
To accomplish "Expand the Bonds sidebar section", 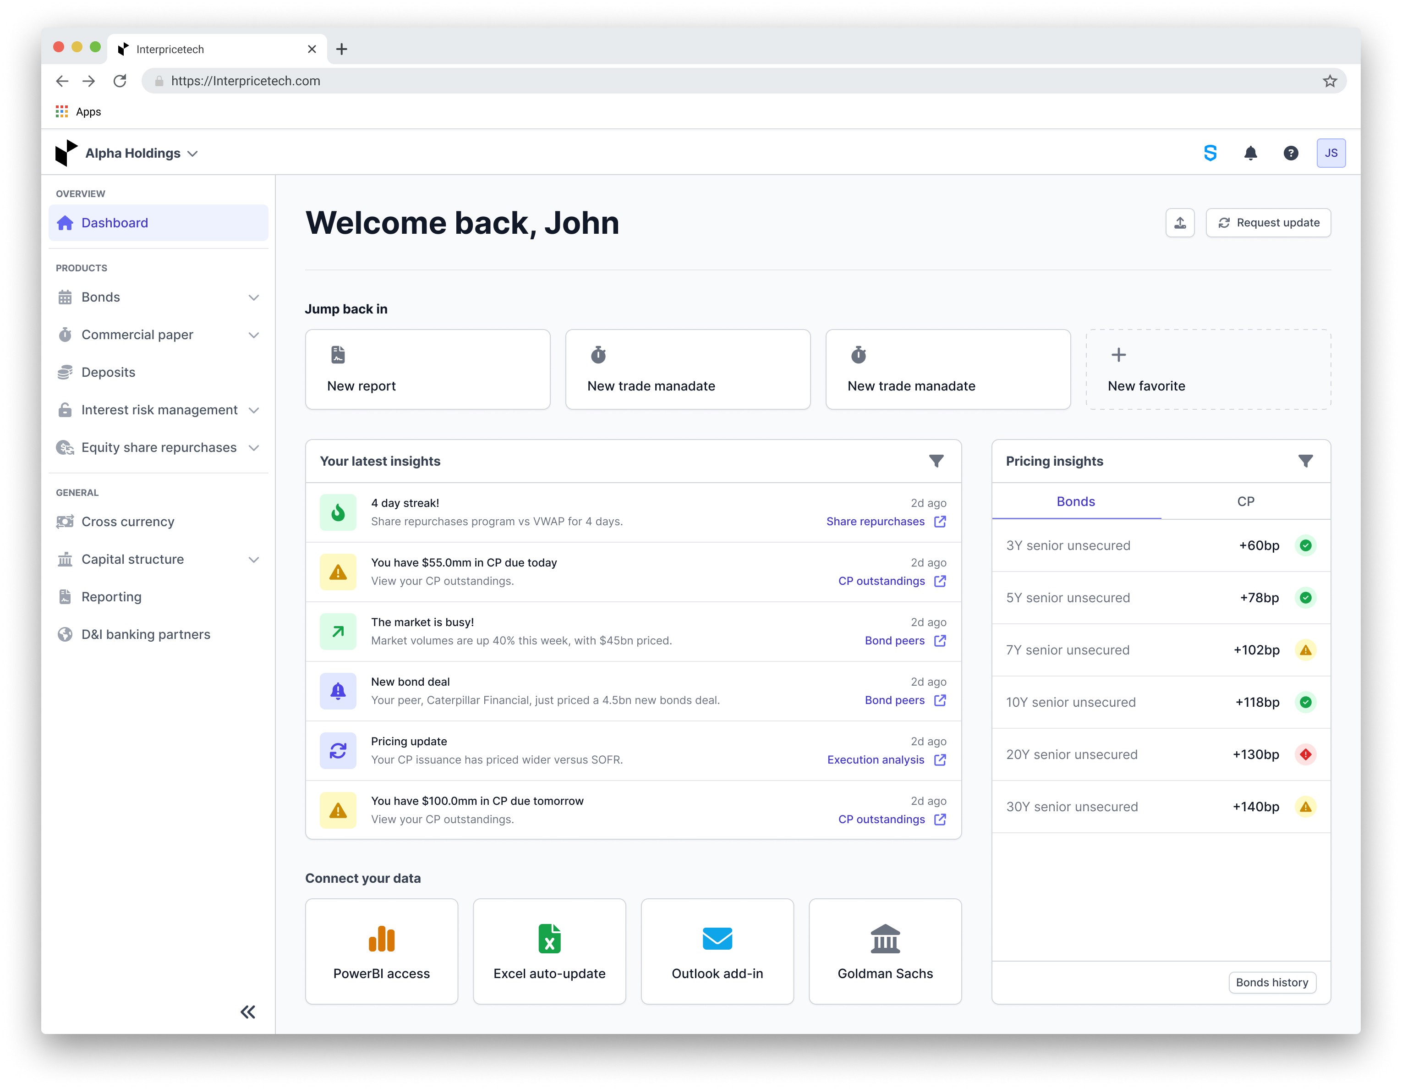I will pyautogui.click(x=253, y=297).
